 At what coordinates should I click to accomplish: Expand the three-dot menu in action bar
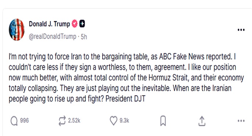click(241, 121)
